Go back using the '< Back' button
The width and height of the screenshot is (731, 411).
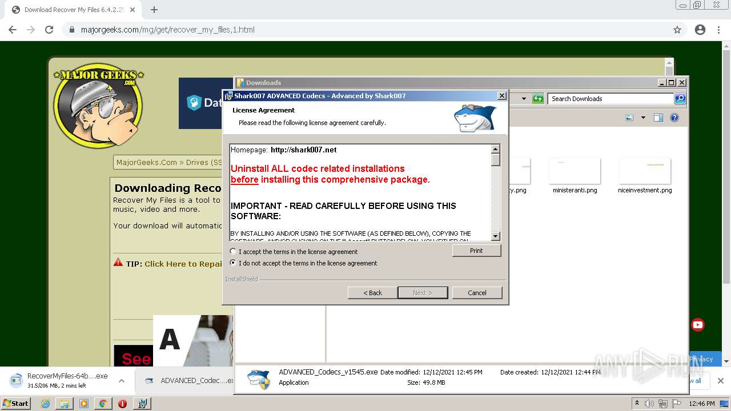(x=372, y=293)
